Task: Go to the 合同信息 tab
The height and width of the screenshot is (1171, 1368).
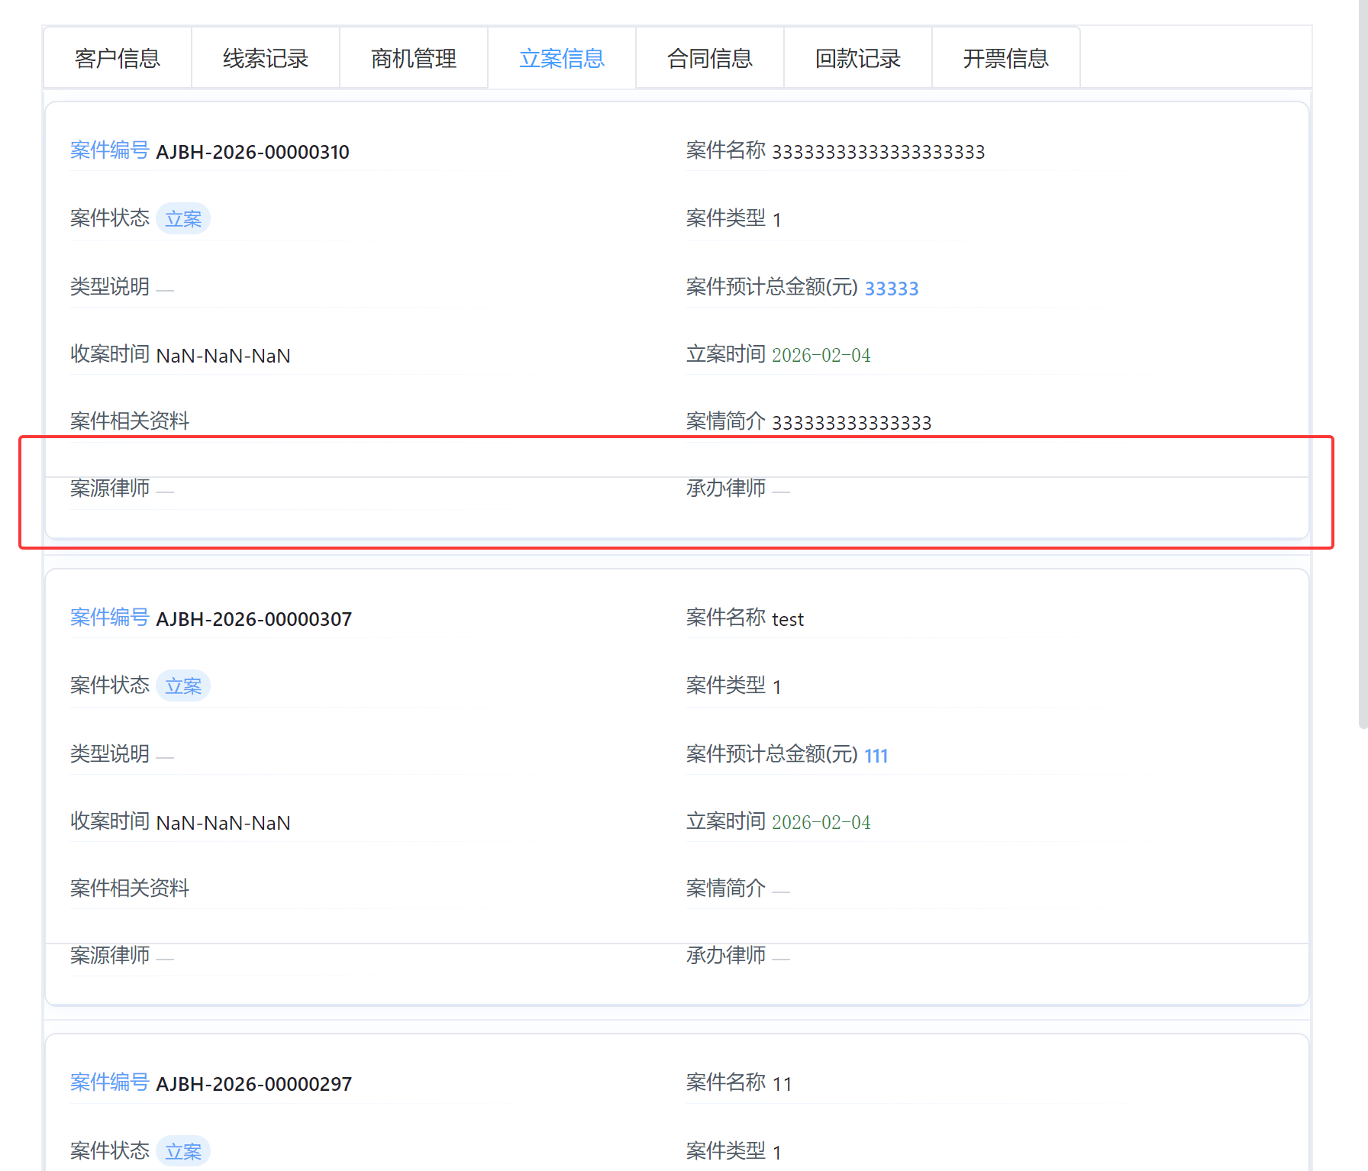Action: [x=710, y=58]
